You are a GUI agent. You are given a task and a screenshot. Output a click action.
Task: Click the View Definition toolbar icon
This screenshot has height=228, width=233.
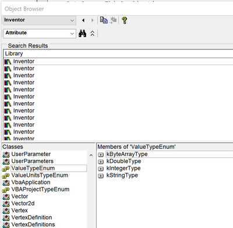113,20
